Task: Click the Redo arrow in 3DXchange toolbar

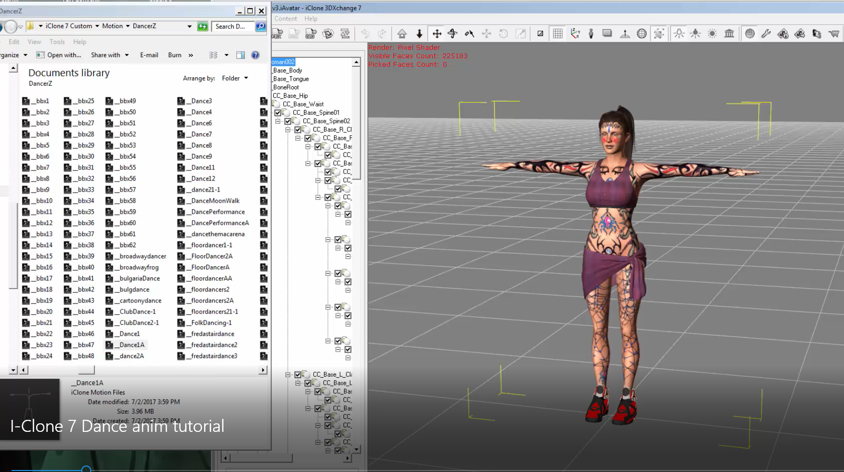Action: [x=382, y=34]
